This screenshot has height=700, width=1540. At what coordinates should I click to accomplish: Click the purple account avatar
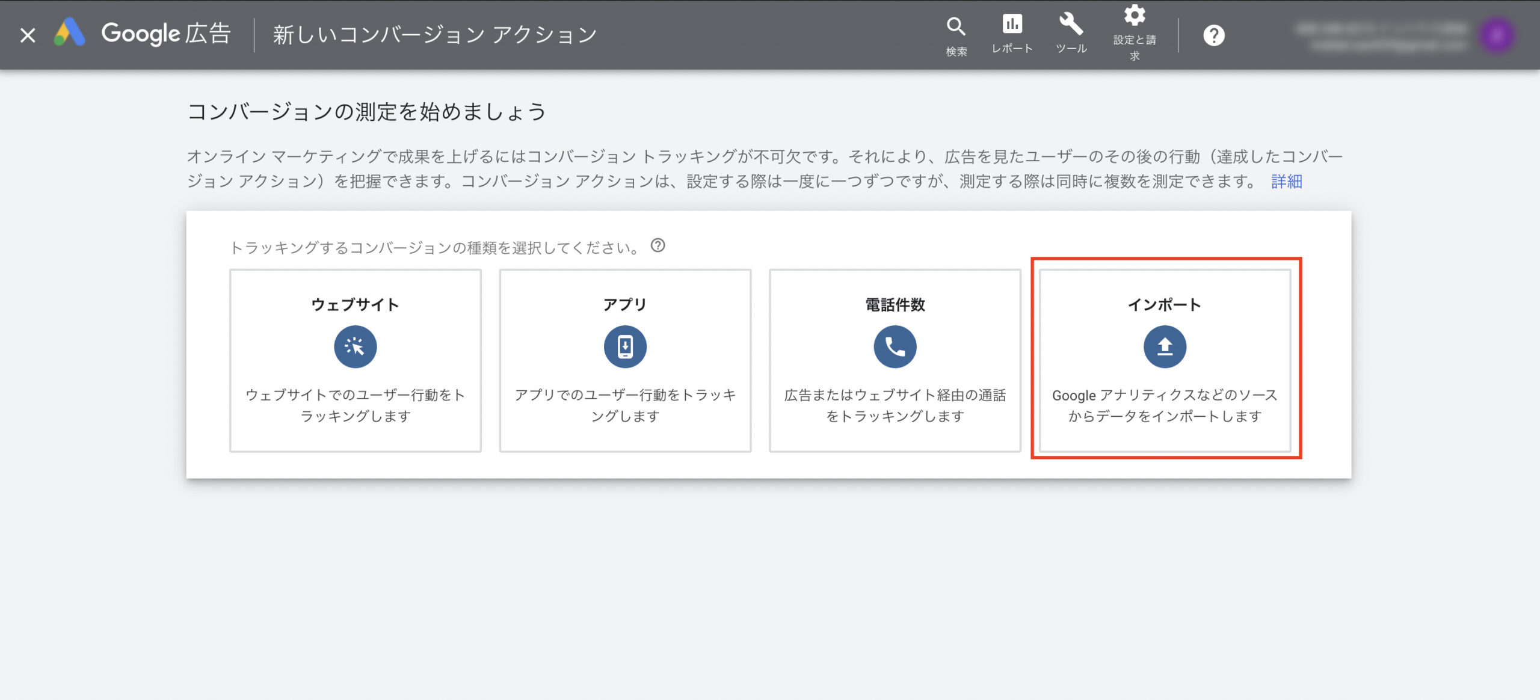point(1497,35)
